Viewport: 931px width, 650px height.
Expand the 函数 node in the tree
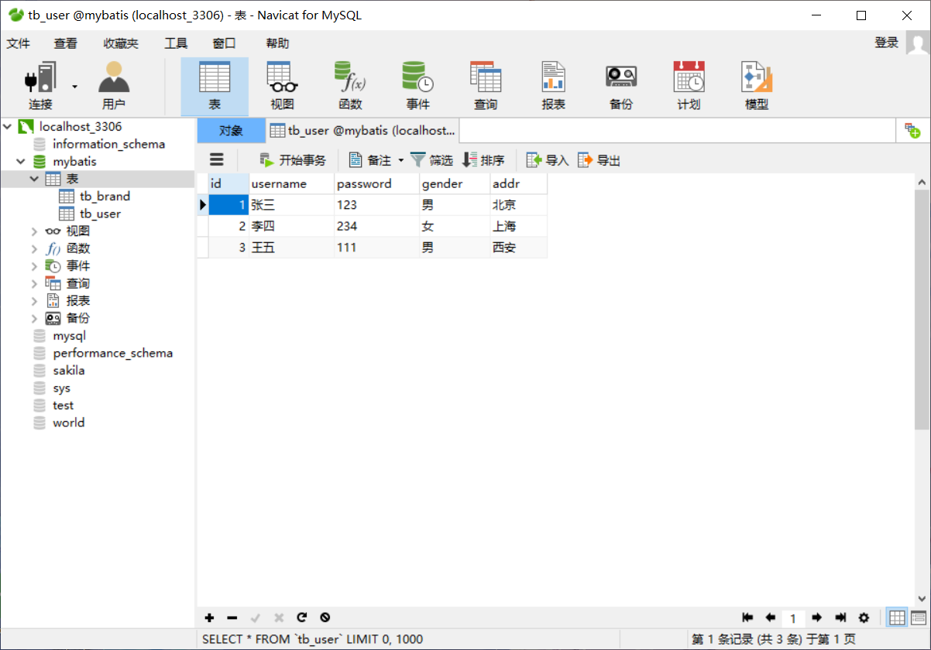(34, 248)
